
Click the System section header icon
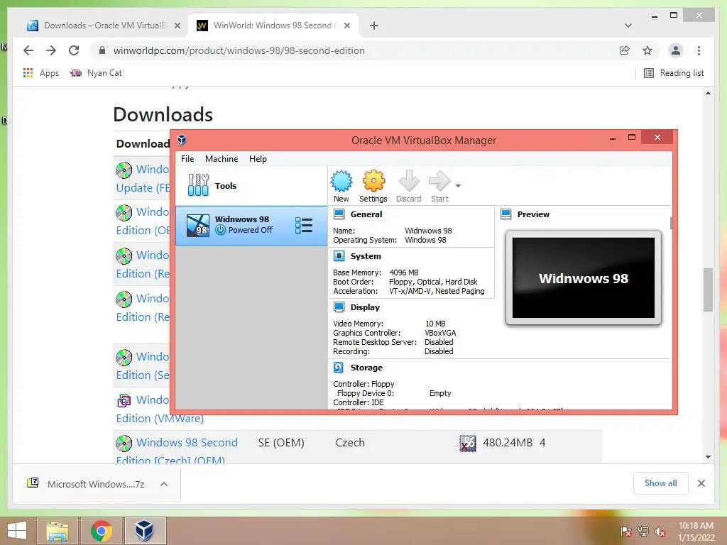tap(339, 255)
